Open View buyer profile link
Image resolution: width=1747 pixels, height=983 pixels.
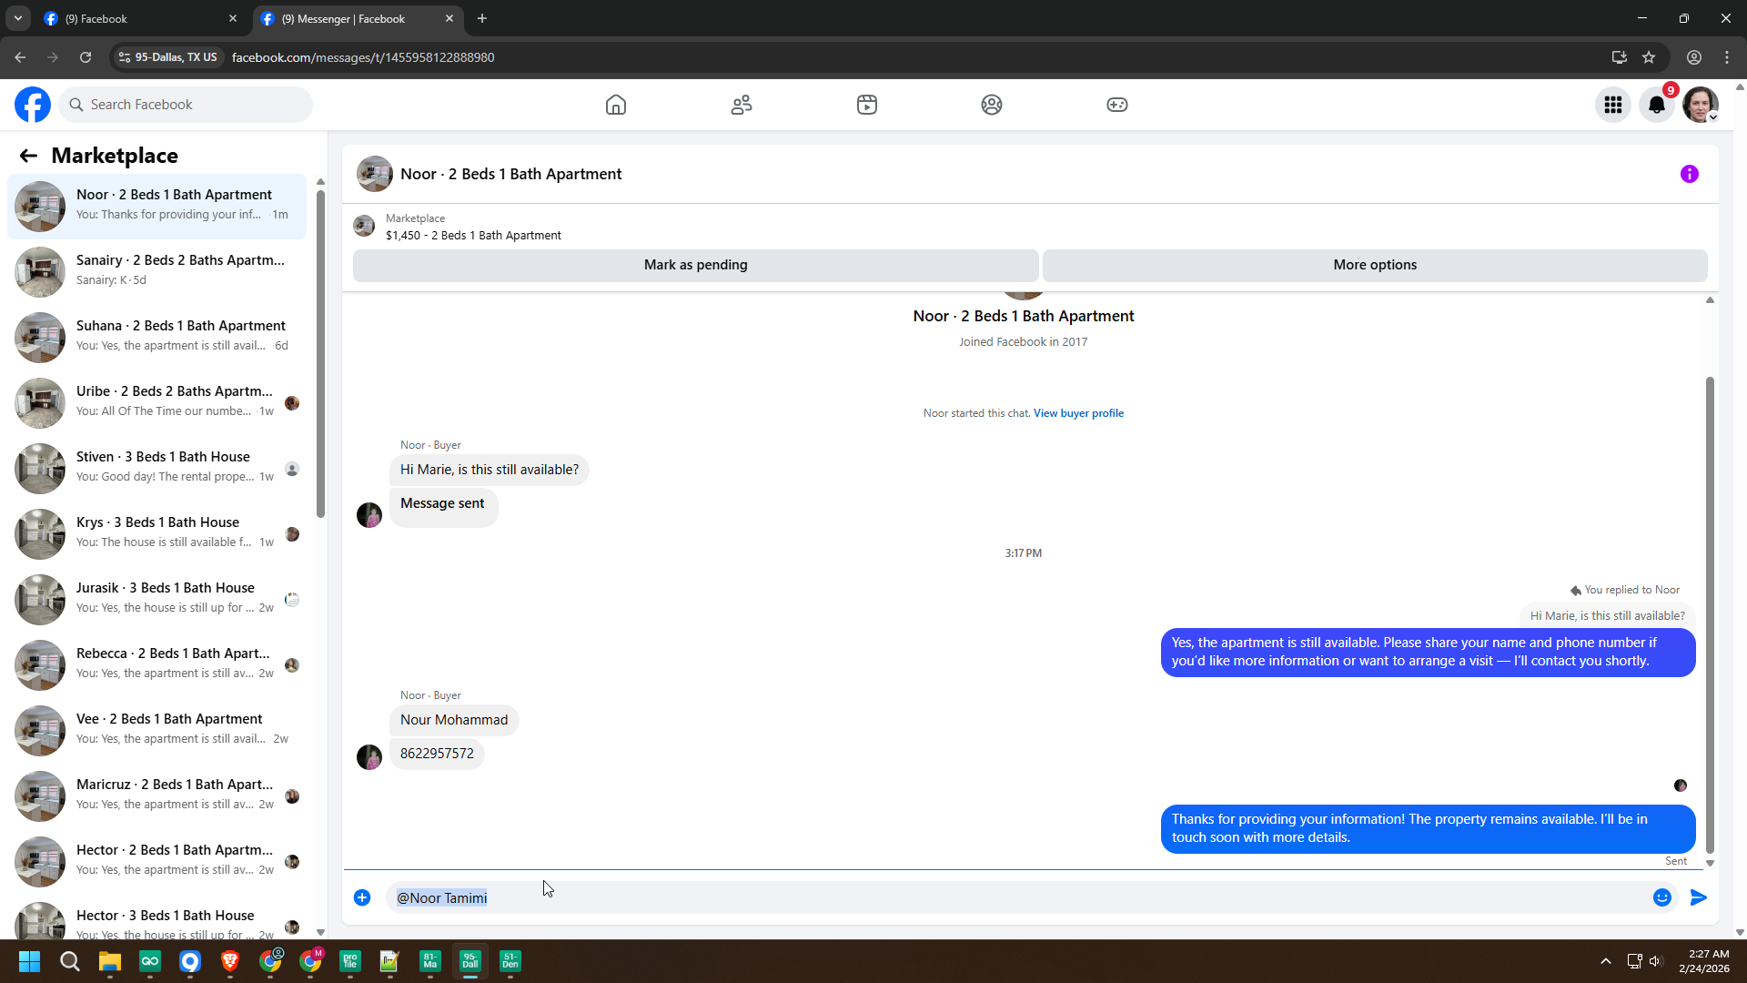1078,413
